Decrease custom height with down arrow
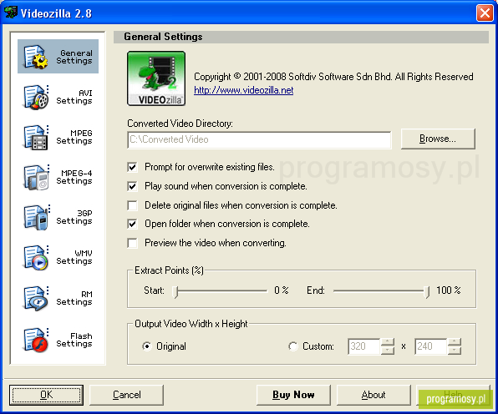This screenshot has width=498, height=414. [455, 351]
